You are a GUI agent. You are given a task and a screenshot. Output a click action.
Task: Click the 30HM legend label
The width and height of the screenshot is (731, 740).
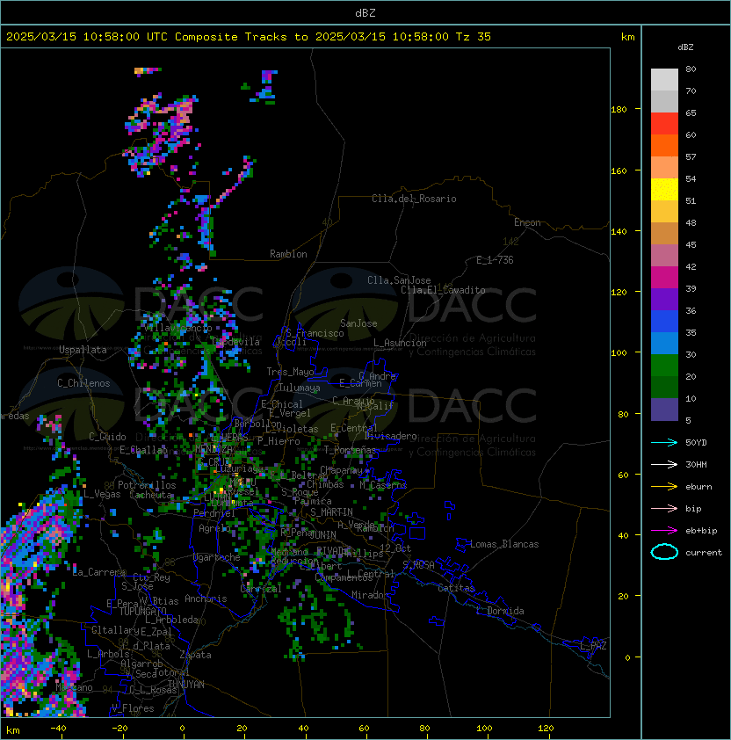click(x=696, y=465)
